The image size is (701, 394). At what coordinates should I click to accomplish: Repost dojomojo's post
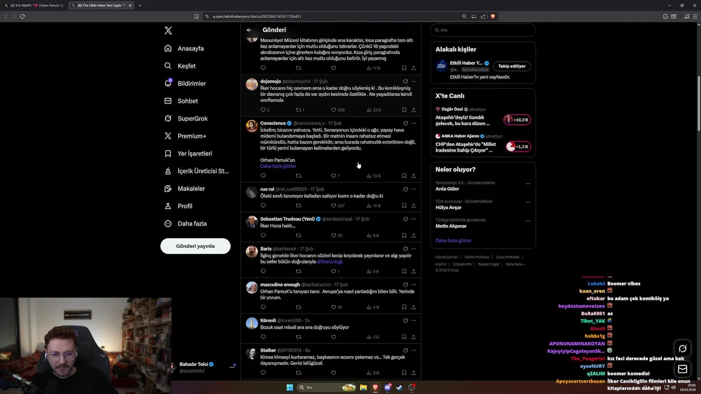(298, 110)
